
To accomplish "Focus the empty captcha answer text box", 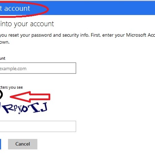I will [x=38, y=126].
